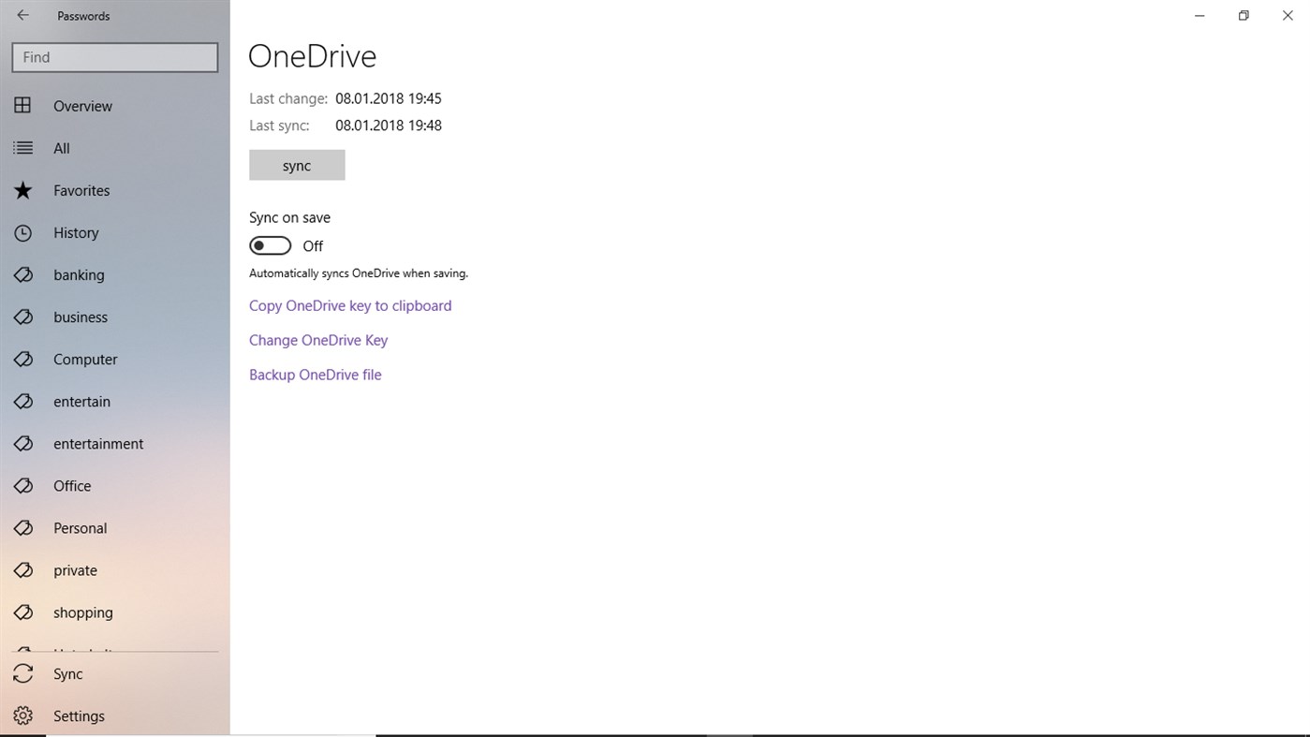The width and height of the screenshot is (1310, 737).
Task: Click the History clock icon
Action: pyautogui.click(x=22, y=232)
